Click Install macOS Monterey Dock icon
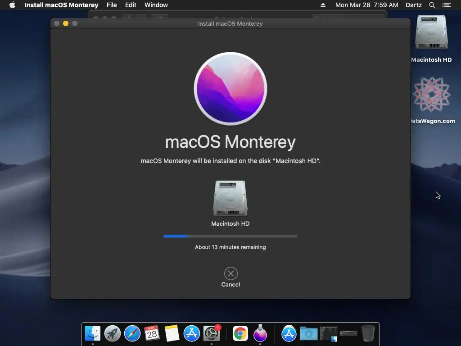This screenshot has height=346, width=461. point(260,334)
